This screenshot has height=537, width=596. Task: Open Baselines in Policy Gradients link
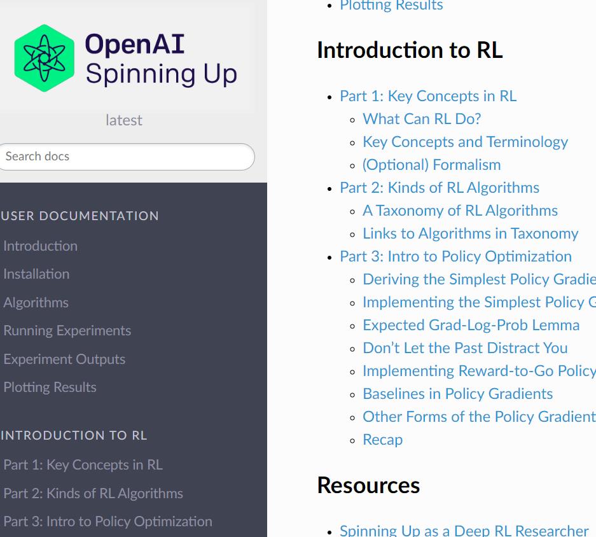click(x=457, y=394)
